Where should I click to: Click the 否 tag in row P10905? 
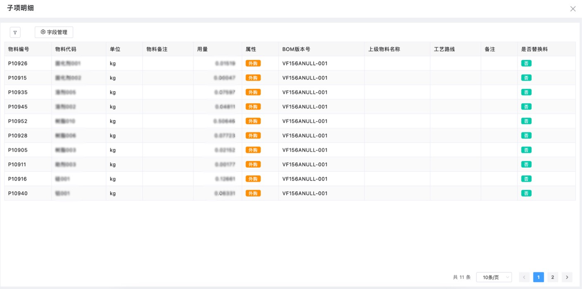tap(526, 150)
